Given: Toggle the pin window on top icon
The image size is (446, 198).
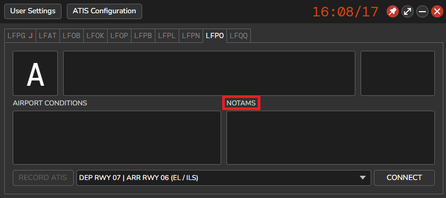Looking at the screenshot, I should tap(392, 12).
